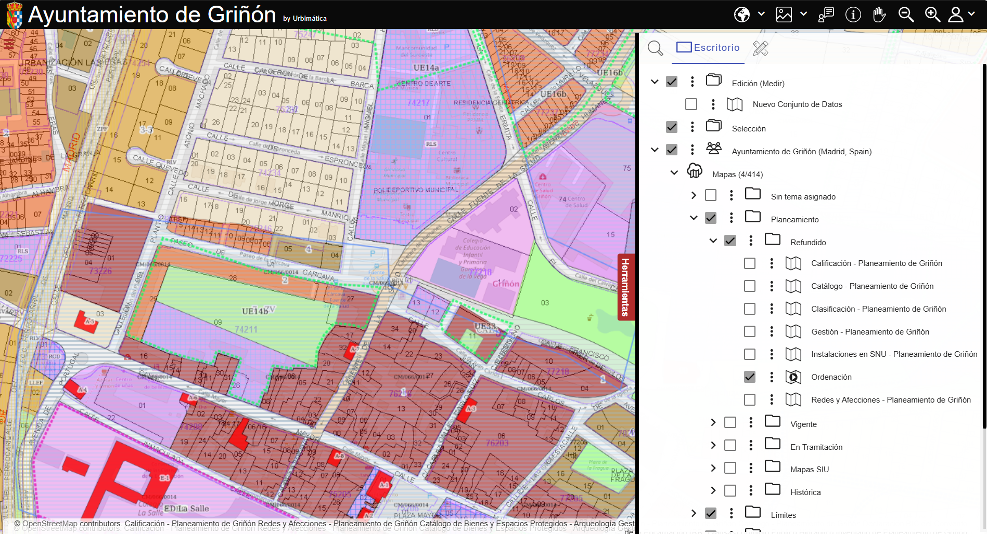The height and width of the screenshot is (534, 987).
Task: Check the Nuevo Conjunto de Datos checkbox
Action: [x=691, y=104]
